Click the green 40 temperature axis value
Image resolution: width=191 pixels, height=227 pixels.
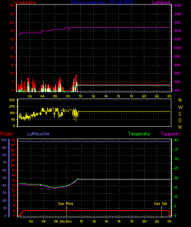pyautogui.click(x=176, y=140)
